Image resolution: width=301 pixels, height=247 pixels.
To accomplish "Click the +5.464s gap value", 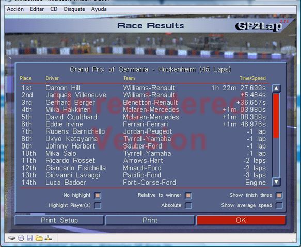I will (253, 95).
